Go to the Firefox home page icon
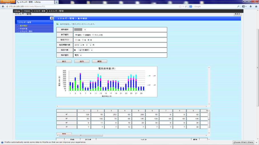The width and height of the screenshot is (259, 145). coord(256,6)
